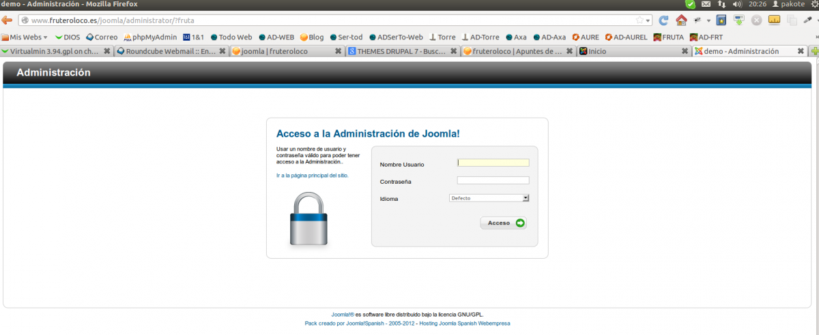The height and width of the screenshot is (335, 819).
Task: Open the system volume indicator
Action: (x=738, y=4)
